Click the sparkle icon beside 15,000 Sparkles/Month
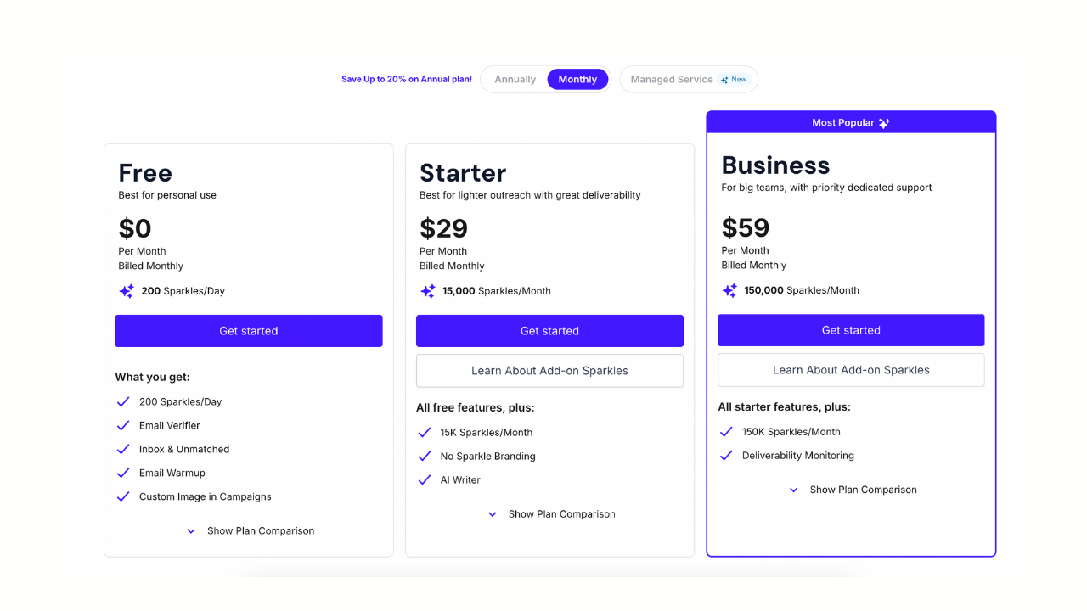The width and height of the screenshot is (1087, 611). 428,291
